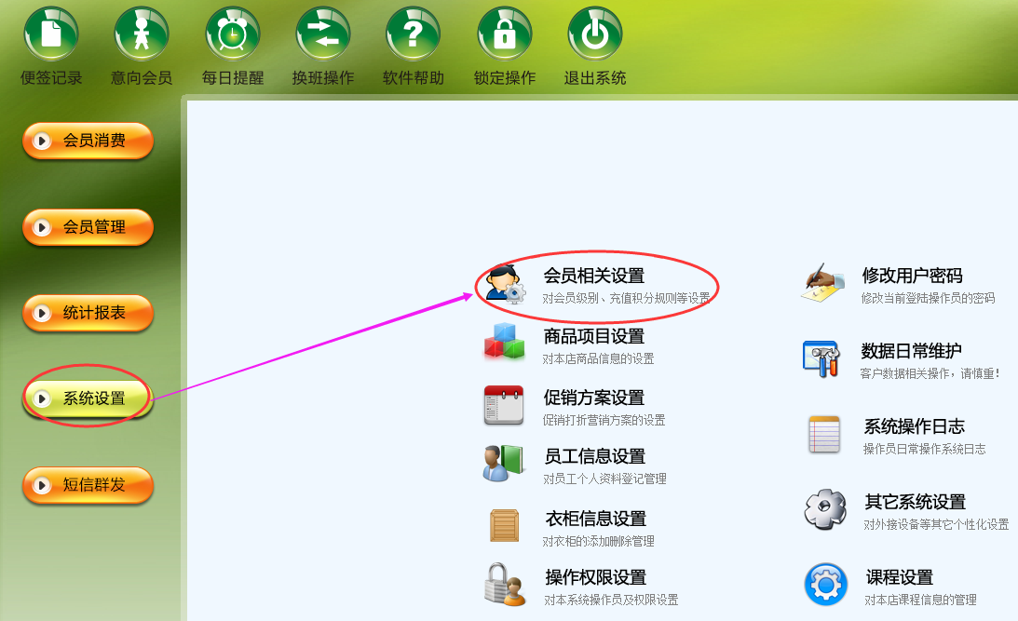The height and width of the screenshot is (621, 1018).
Task: Open 软件帮助 question mark icon
Action: [414, 34]
